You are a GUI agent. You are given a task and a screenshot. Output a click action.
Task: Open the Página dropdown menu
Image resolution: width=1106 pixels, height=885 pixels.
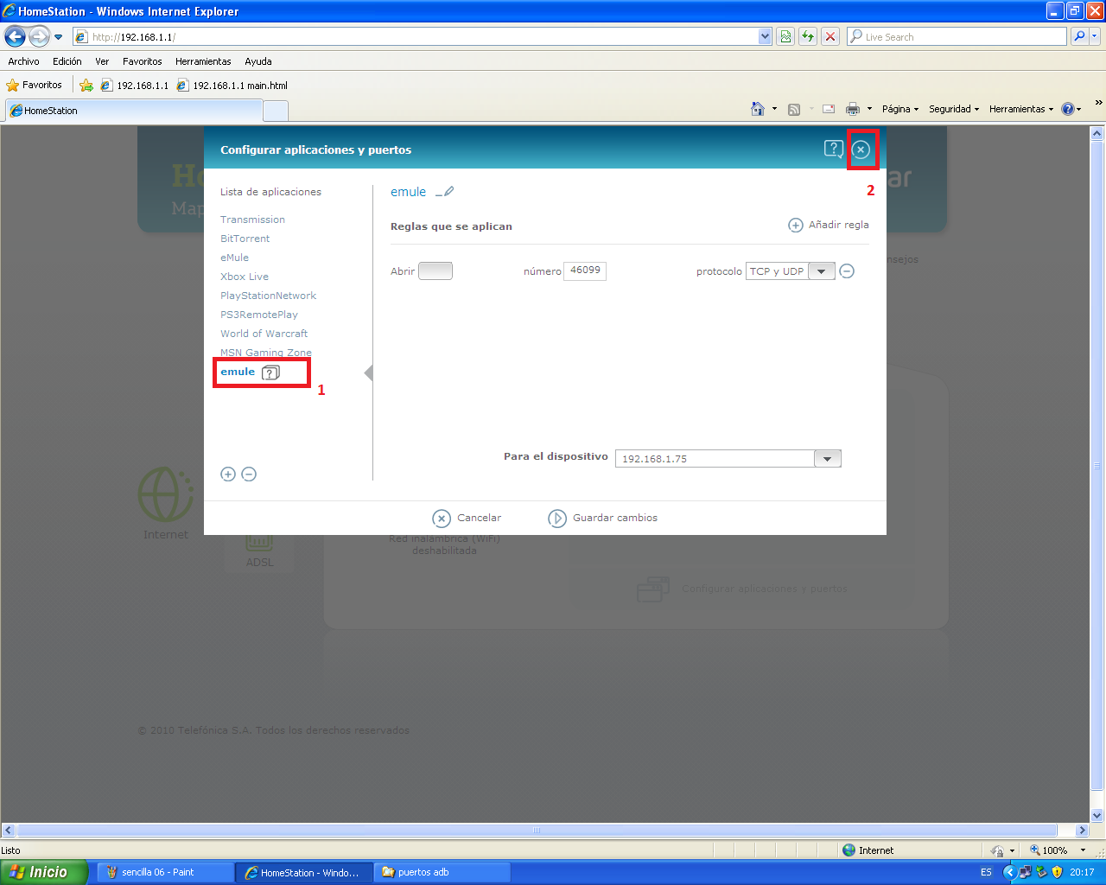point(900,109)
